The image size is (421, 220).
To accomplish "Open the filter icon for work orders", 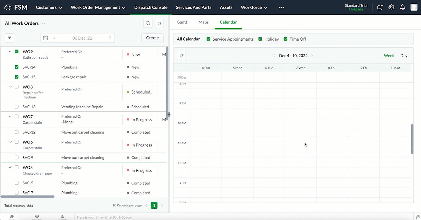I will coord(9,38).
